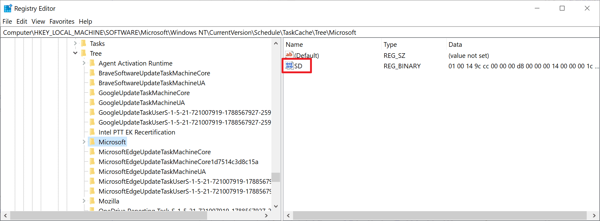Click tree pane horizontal scroll left arrow
This screenshot has height=221, width=600.
(x=5, y=215)
